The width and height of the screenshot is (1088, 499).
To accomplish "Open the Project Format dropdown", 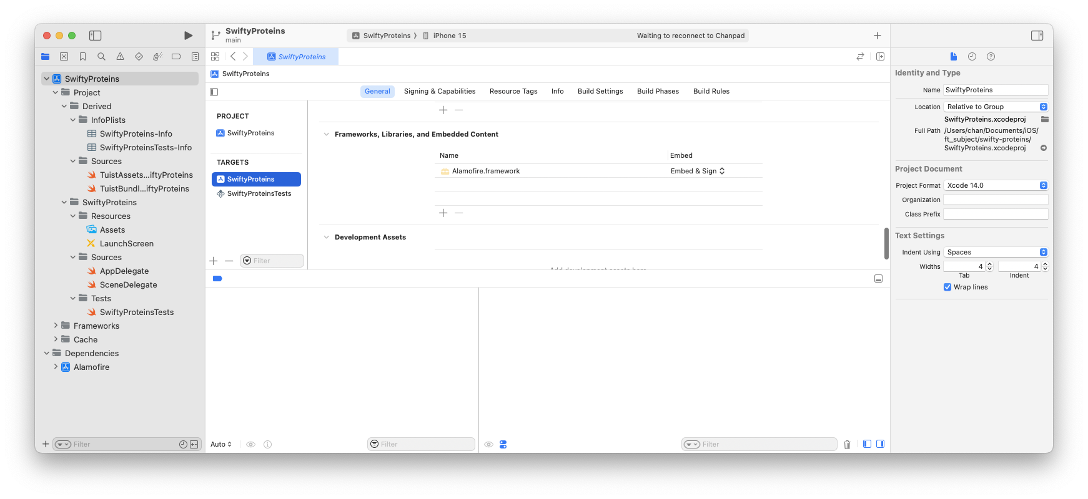I will point(996,185).
